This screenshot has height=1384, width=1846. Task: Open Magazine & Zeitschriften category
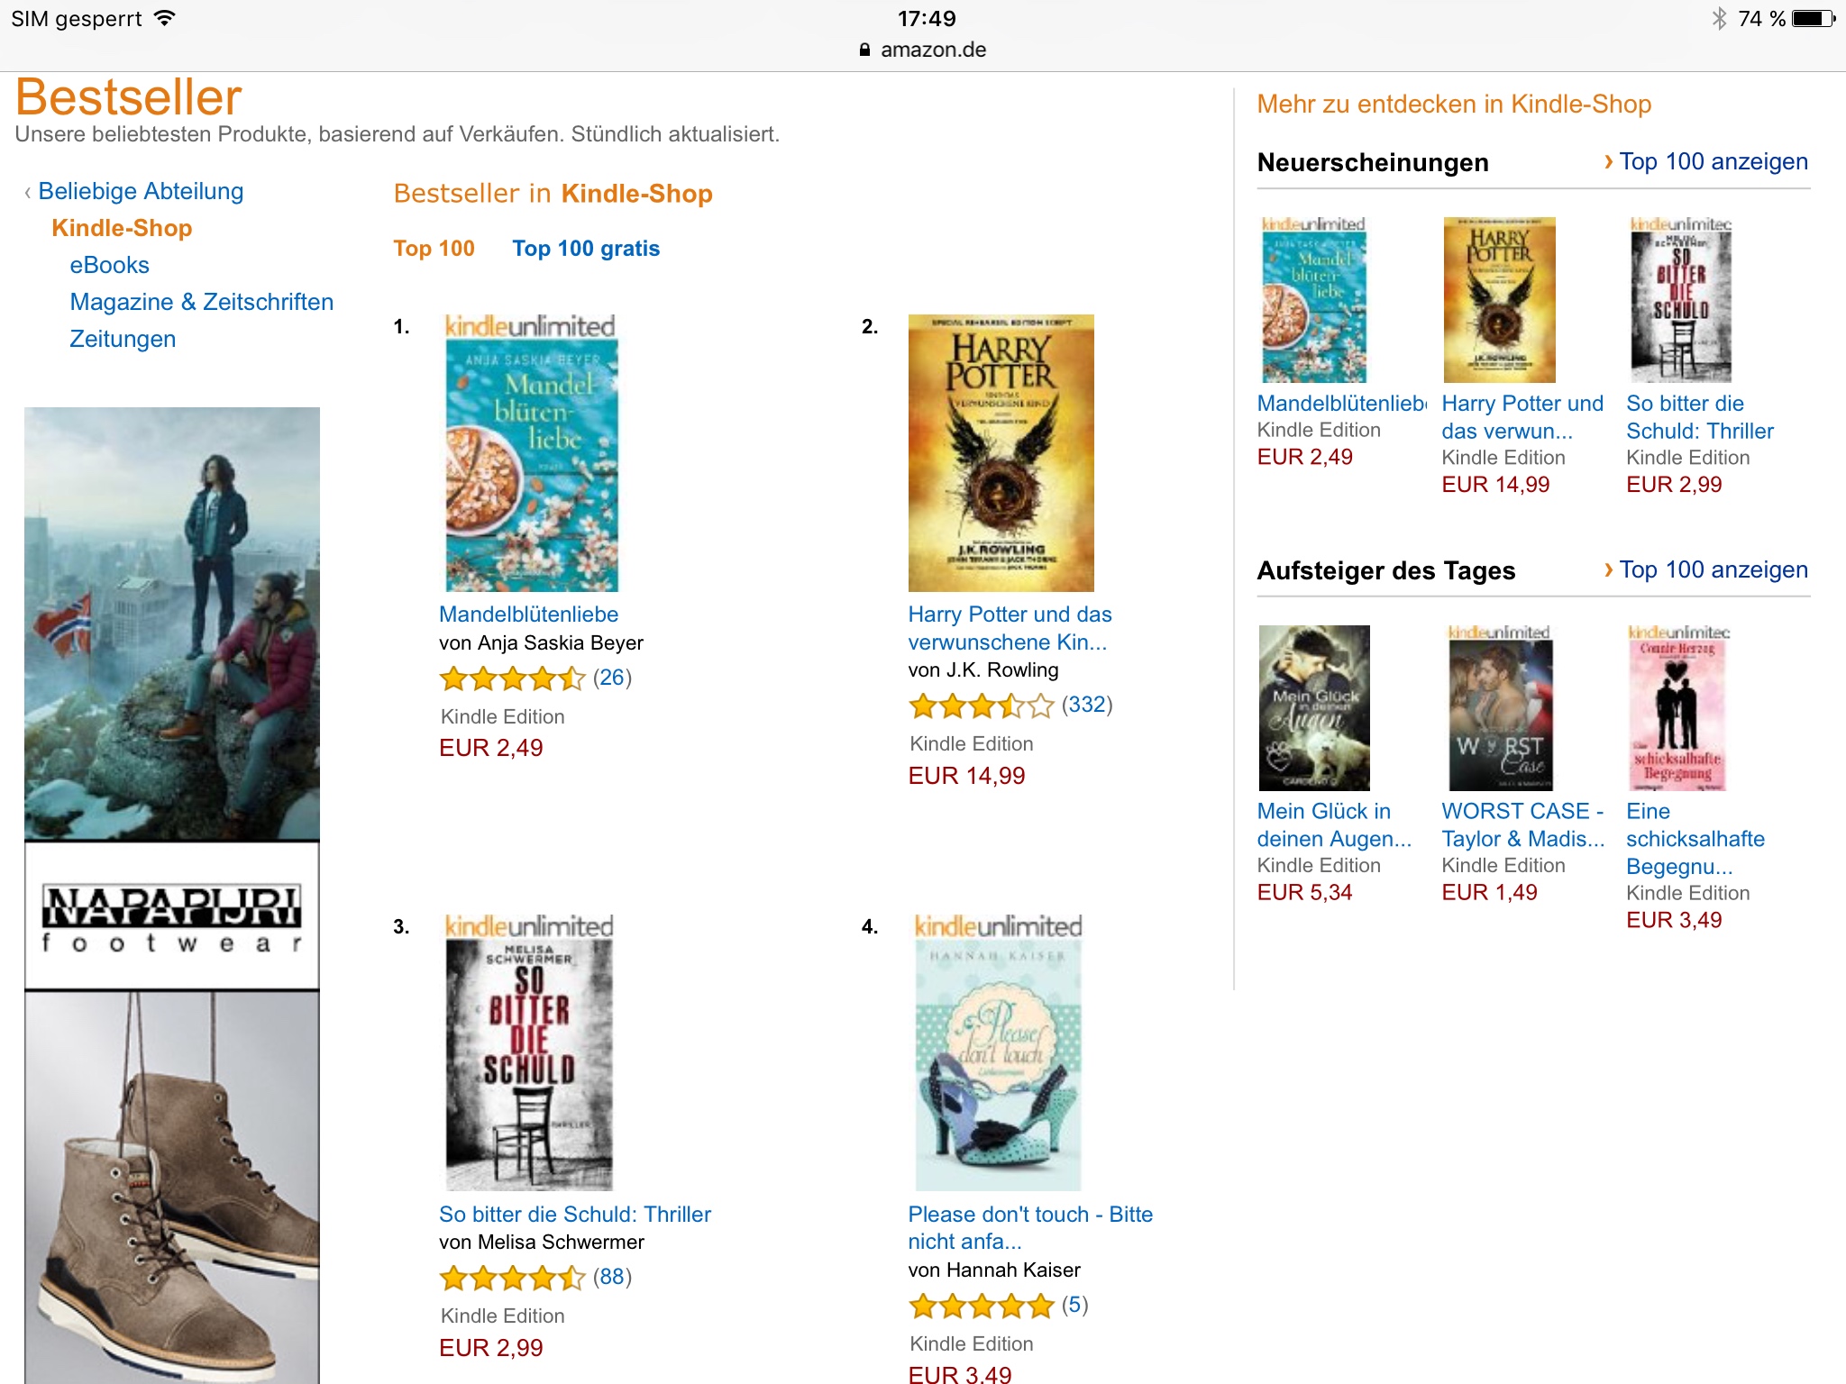[x=201, y=302]
